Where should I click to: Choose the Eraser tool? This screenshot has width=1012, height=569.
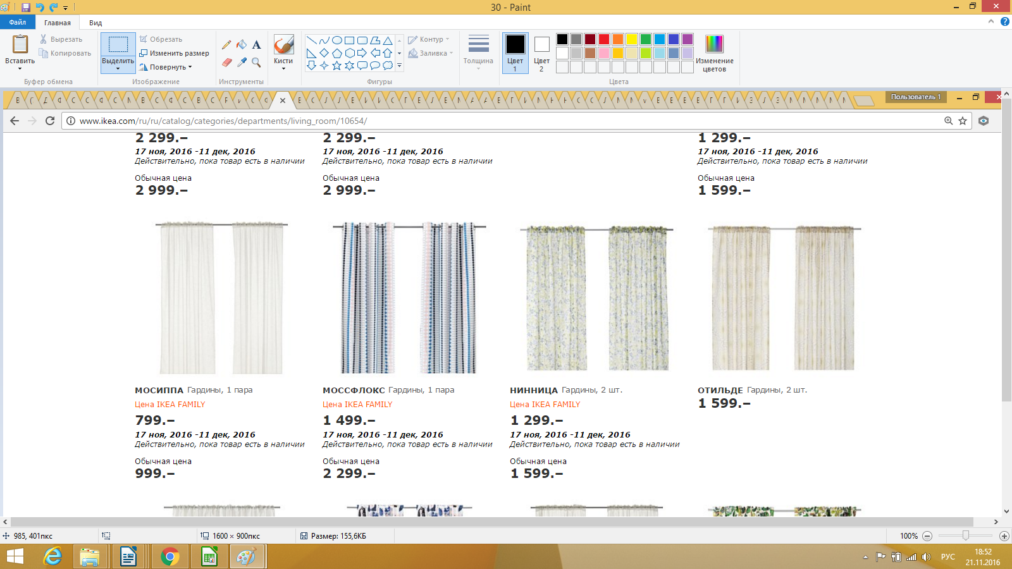[226, 62]
